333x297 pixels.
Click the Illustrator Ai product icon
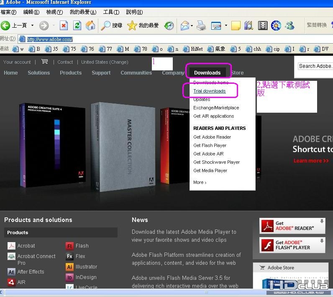70,267
